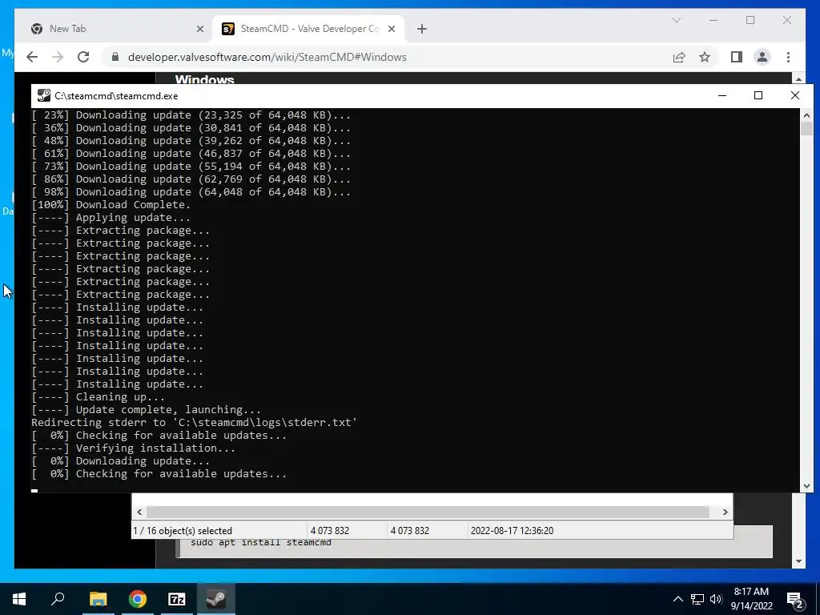This screenshot has height=615, width=820.
Task: Click 'Cleaning up...' console line
Action: pos(98,397)
